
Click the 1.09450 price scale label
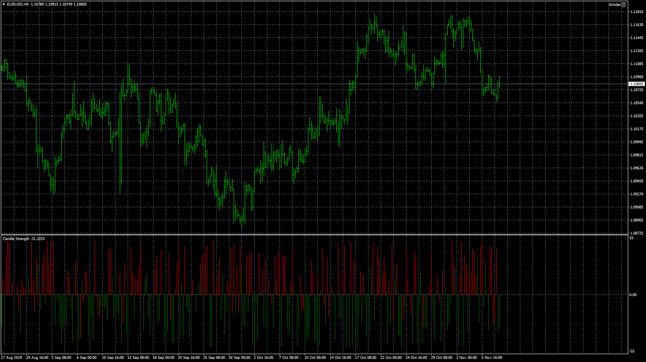[x=636, y=181]
